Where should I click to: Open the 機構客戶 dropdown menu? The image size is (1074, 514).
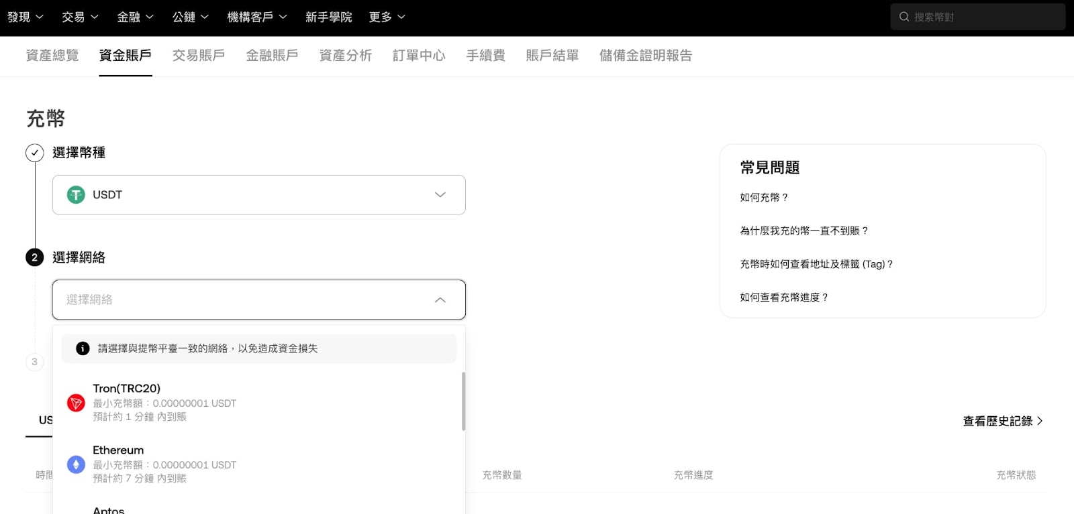point(257,17)
